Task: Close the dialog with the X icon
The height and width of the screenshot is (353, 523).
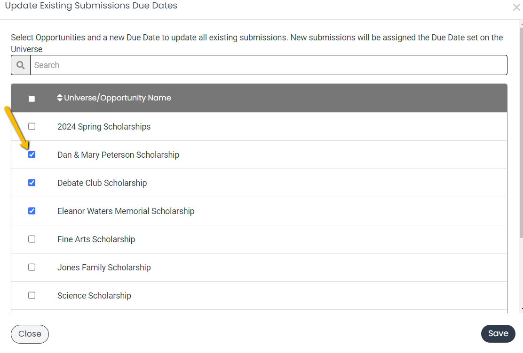Action: (516, 8)
